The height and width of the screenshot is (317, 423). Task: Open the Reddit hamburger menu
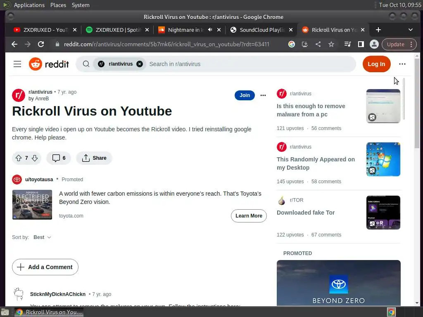coord(17,64)
